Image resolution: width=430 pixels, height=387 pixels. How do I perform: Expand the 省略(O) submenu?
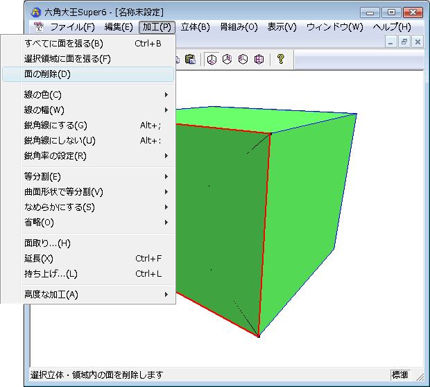(88, 222)
